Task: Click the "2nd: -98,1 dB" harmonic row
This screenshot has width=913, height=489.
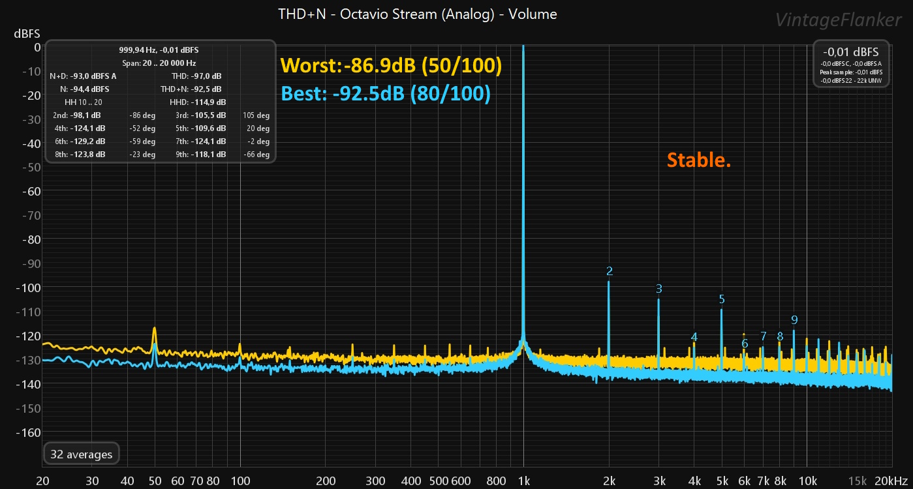Action: coord(77,115)
